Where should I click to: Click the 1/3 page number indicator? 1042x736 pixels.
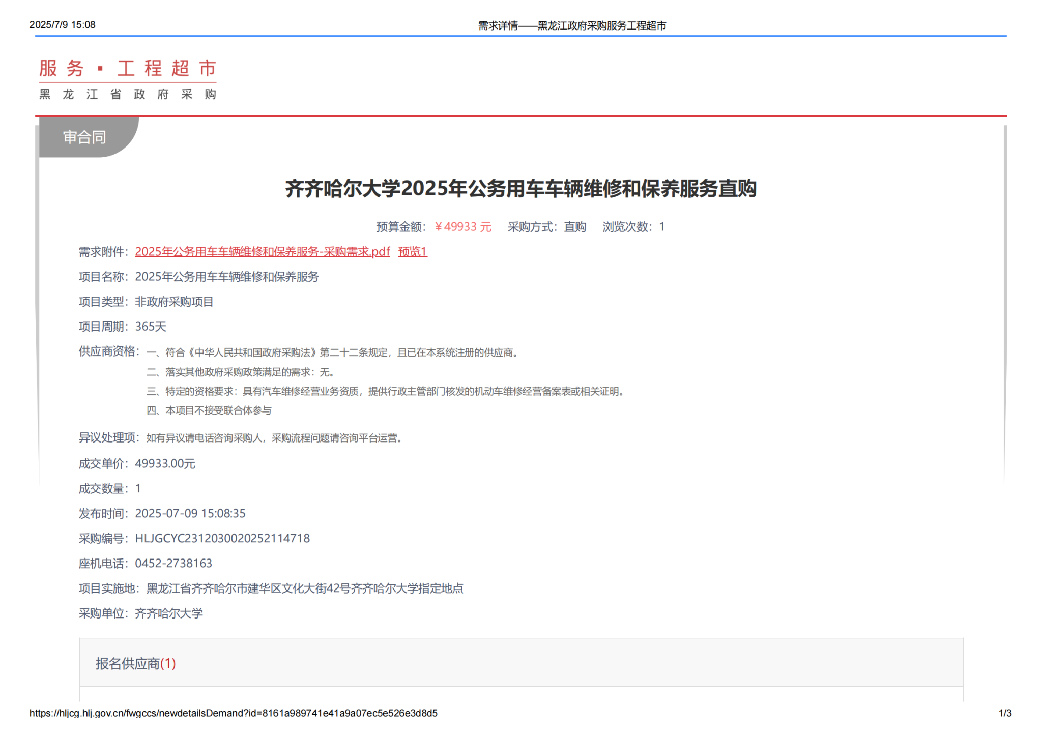[x=1004, y=713]
